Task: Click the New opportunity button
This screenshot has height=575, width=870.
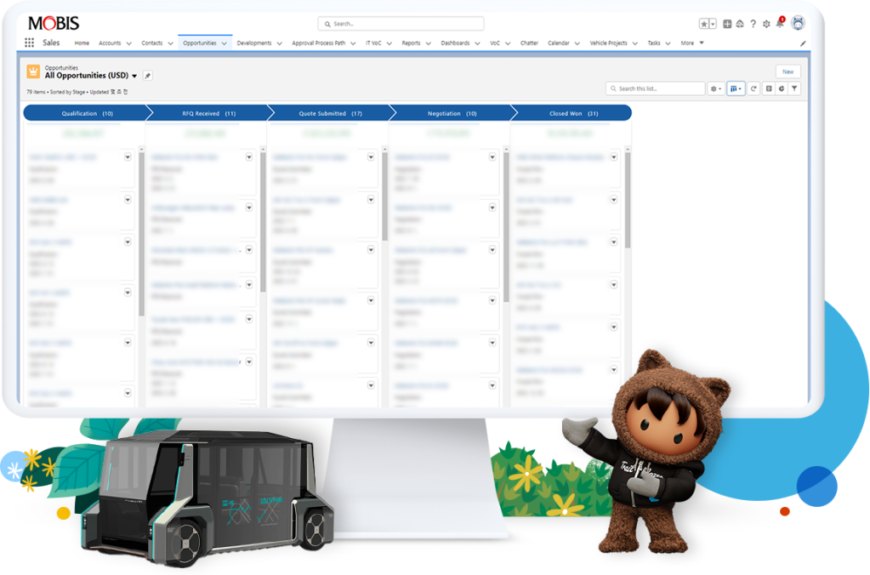Action: [x=788, y=71]
